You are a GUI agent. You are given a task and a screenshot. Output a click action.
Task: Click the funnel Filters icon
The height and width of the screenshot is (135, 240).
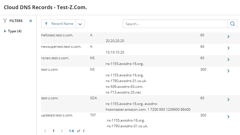click(5, 21)
